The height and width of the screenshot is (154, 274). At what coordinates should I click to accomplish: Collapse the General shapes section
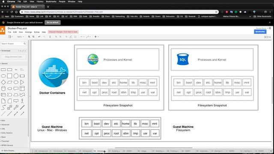click(x=4, y=64)
